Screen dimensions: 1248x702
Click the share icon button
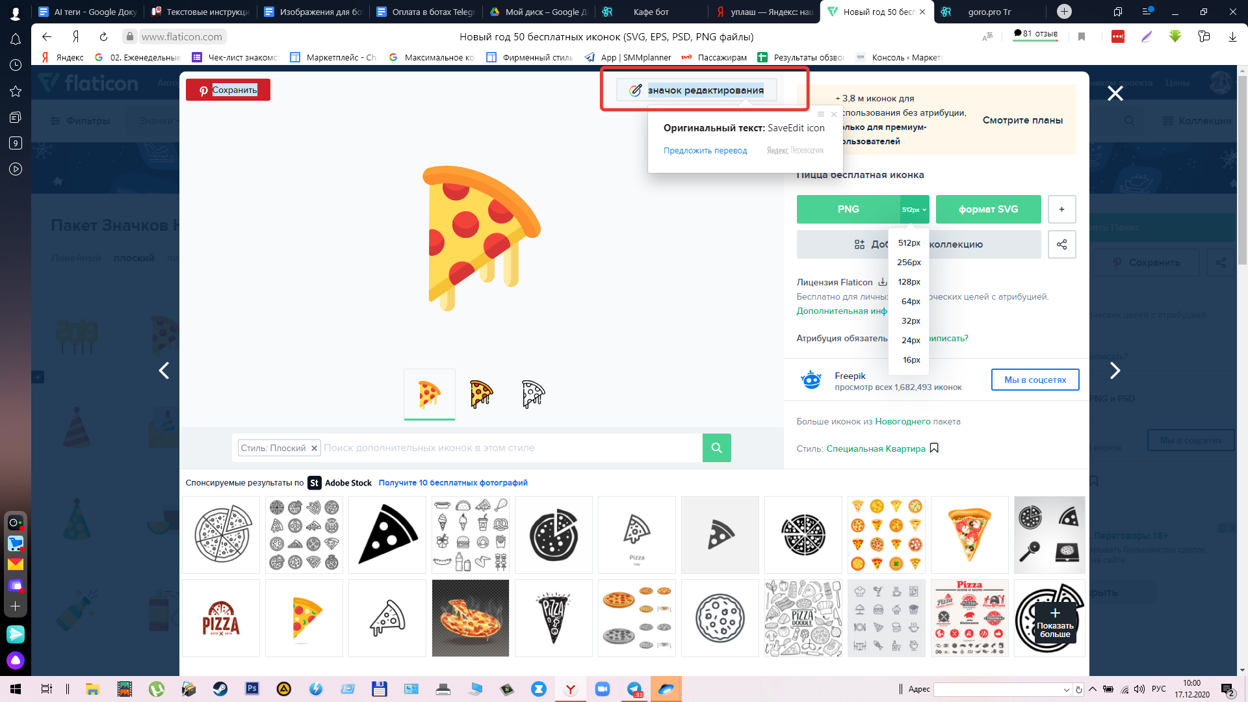pyautogui.click(x=1061, y=244)
